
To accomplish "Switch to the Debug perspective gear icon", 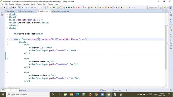I will click(x=168, y=8).
